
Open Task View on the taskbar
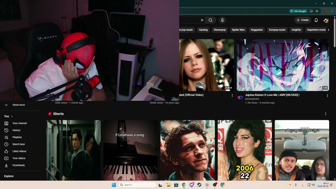pyautogui.click(x=160, y=185)
